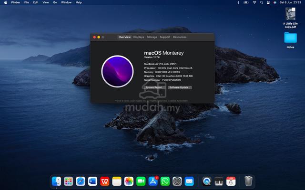The image size is (305, 190).
Task: Open the Finder menu
Action: pos(16,2)
